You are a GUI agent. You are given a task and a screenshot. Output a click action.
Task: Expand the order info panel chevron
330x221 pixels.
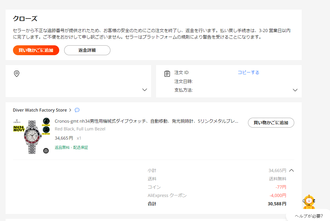tap(295, 90)
